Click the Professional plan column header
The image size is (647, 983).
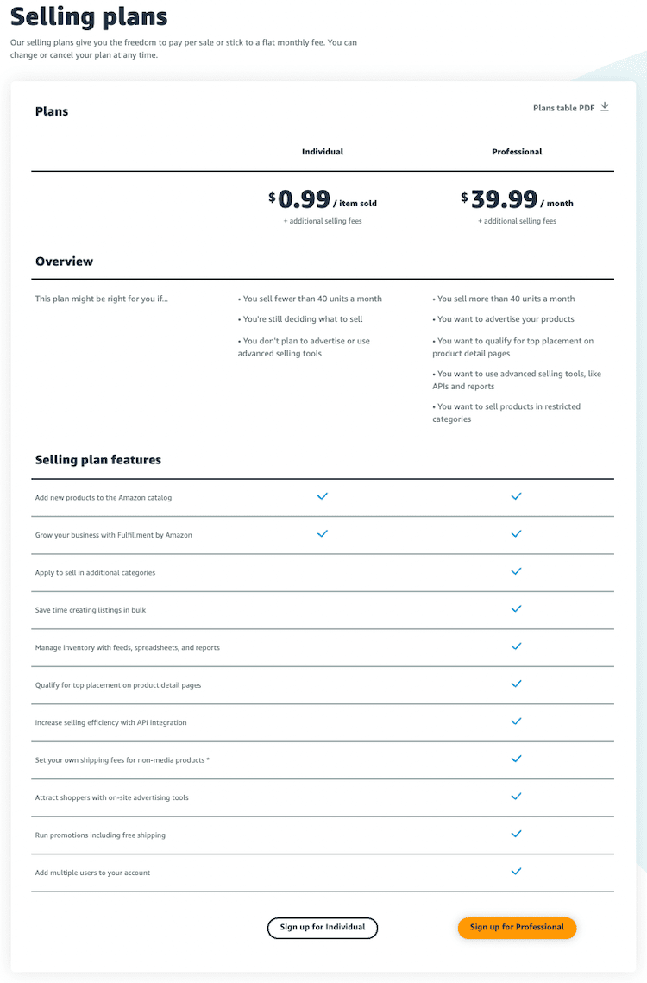coord(517,152)
